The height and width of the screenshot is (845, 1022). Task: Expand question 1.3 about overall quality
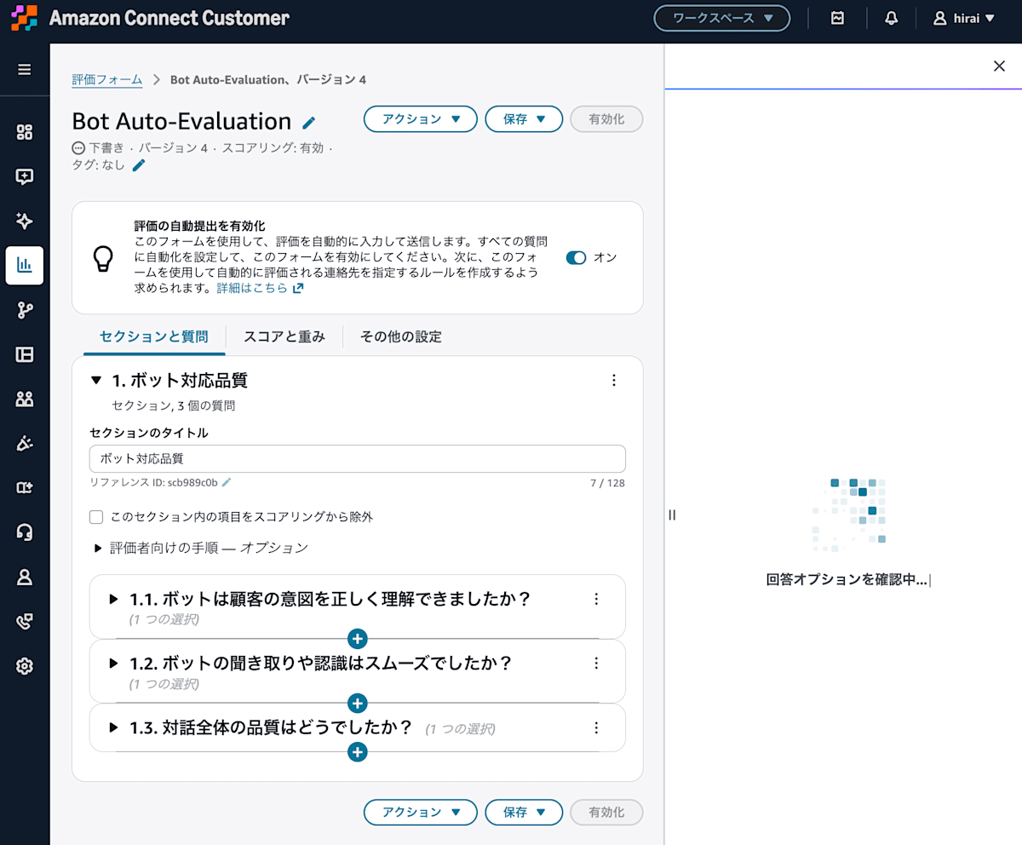click(x=114, y=727)
